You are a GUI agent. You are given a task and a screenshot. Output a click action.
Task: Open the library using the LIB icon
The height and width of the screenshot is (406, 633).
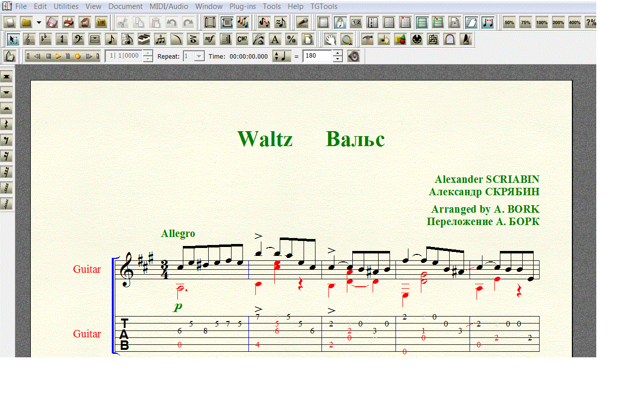point(101,22)
